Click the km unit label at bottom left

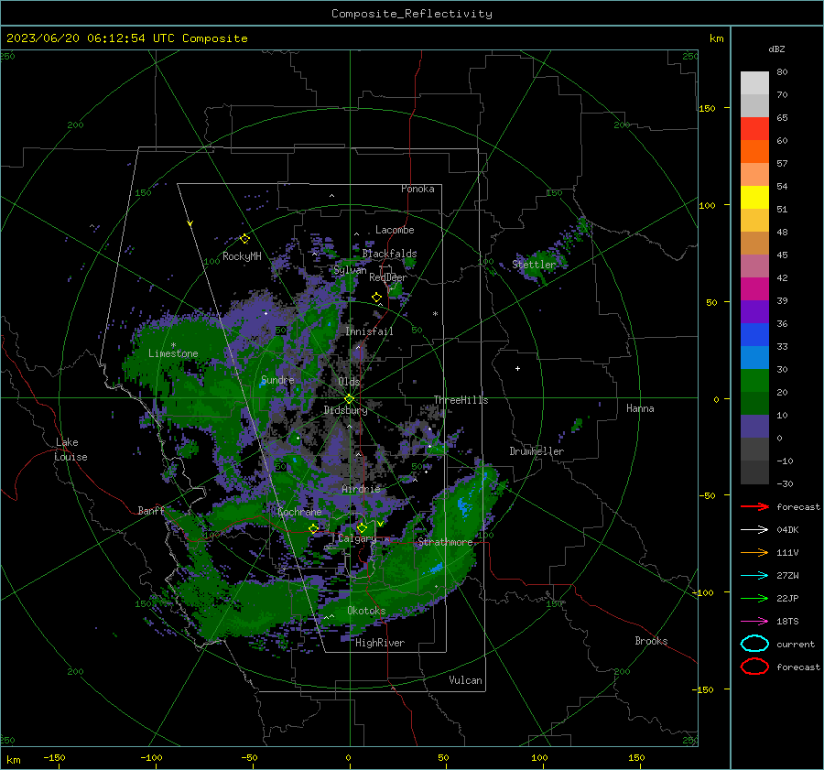click(14, 760)
